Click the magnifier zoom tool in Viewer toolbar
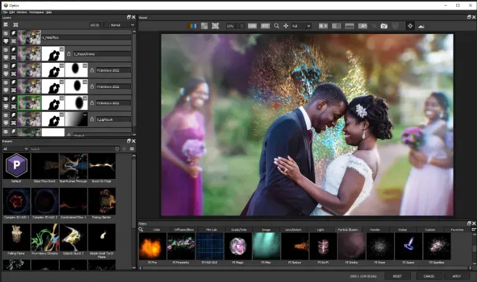 tap(276, 26)
